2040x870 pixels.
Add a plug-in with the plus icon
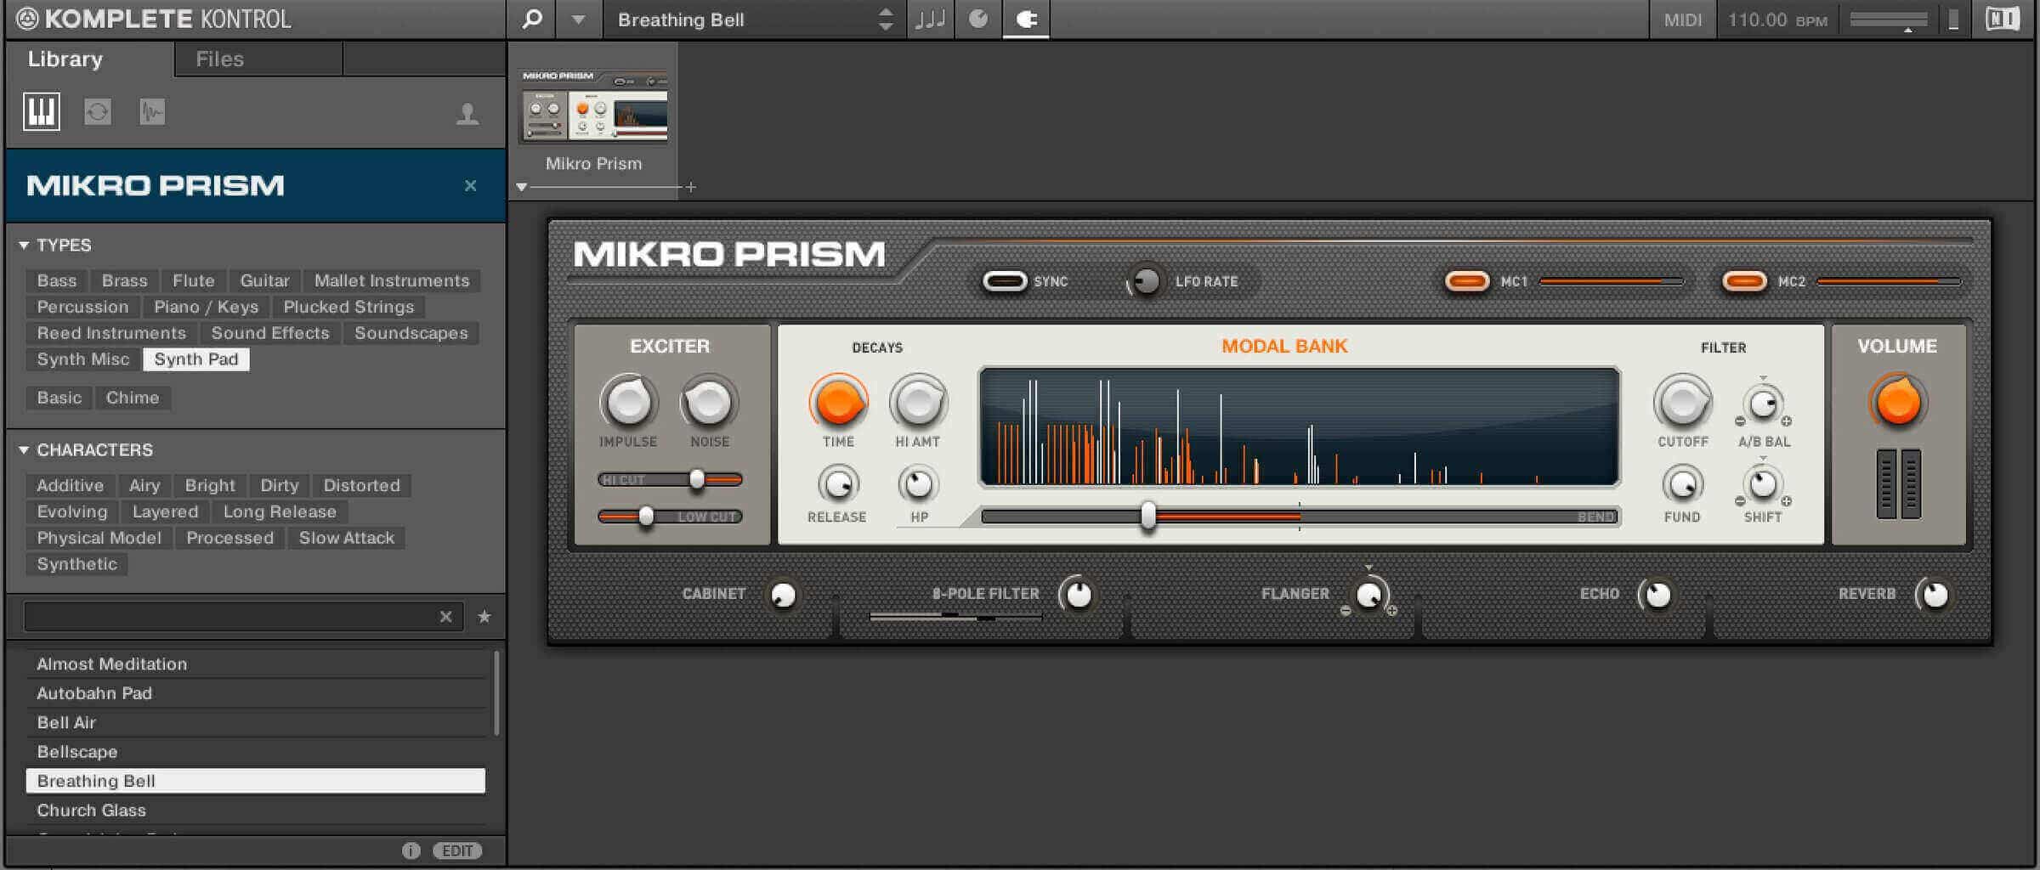(x=691, y=187)
